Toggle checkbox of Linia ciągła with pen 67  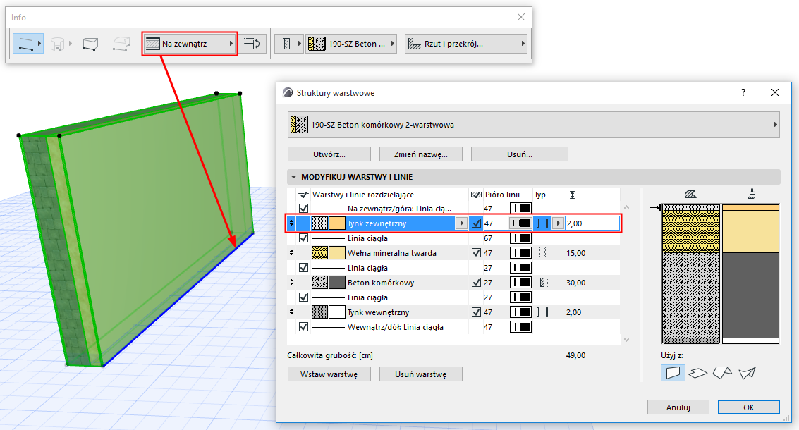[x=304, y=238]
